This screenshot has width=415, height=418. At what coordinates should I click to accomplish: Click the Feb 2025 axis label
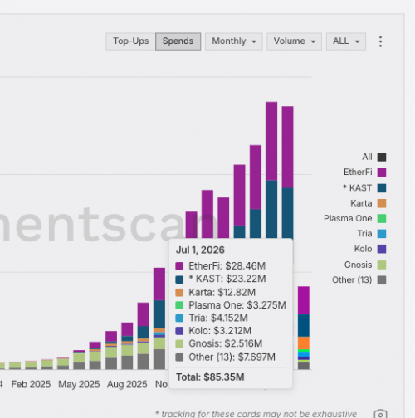(x=31, y=384)
